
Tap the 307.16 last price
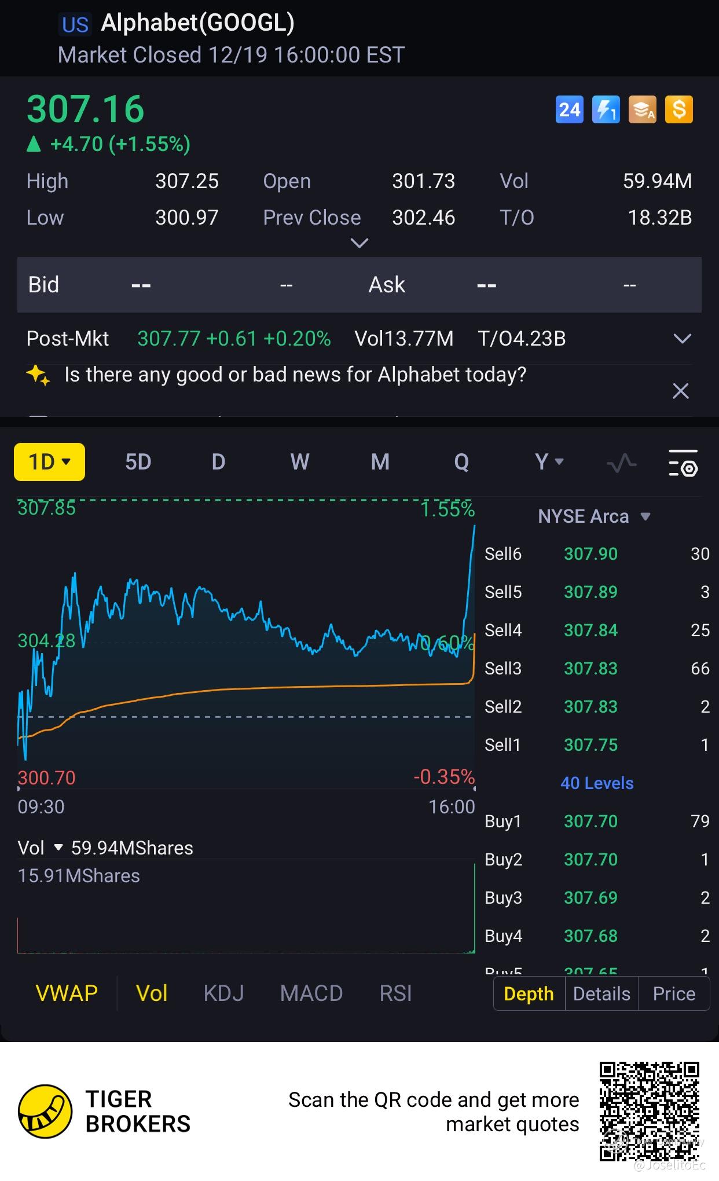click(86, 109)
